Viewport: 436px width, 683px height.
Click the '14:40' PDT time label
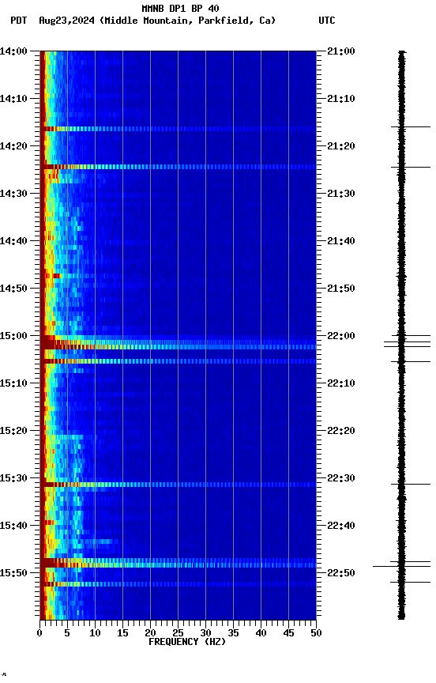(13, 241)
